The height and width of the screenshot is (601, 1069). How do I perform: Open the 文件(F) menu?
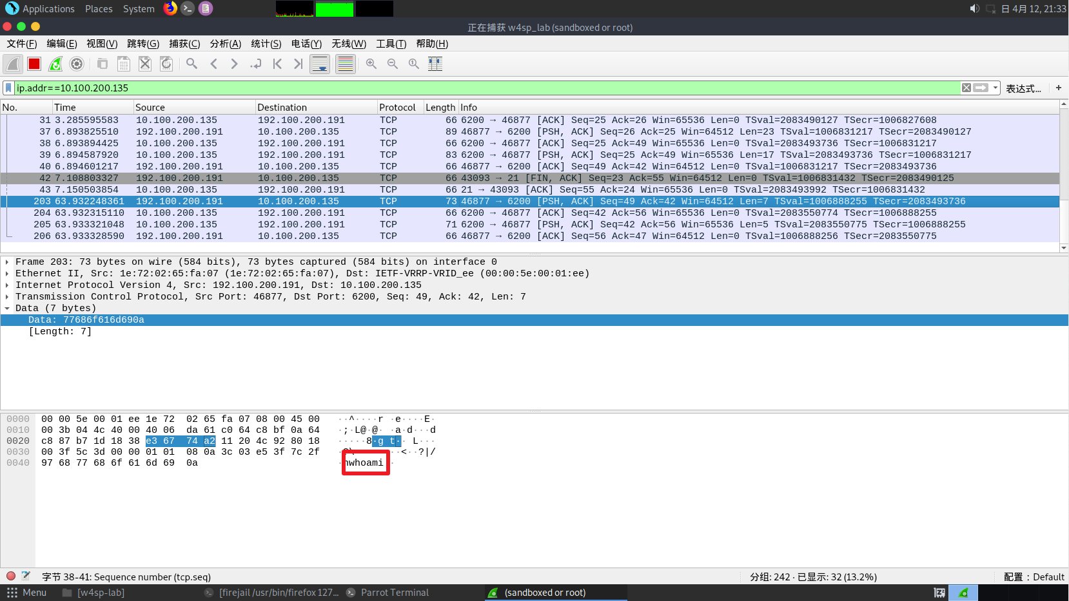[22, 44]
